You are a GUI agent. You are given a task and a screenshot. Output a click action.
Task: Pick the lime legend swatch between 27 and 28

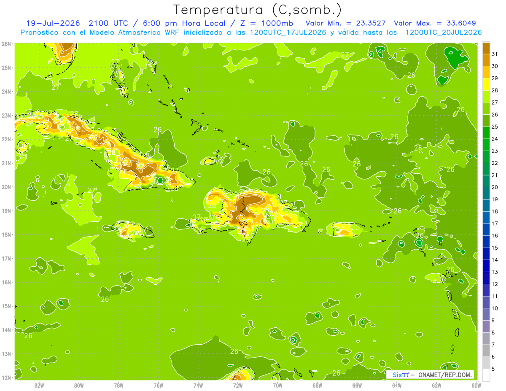coord(486,97)
